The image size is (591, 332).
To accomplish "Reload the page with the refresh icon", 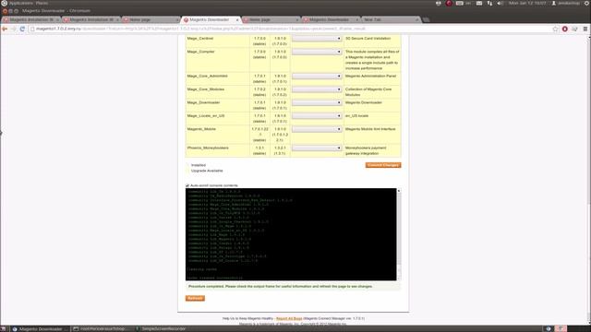I will (22, 29).
